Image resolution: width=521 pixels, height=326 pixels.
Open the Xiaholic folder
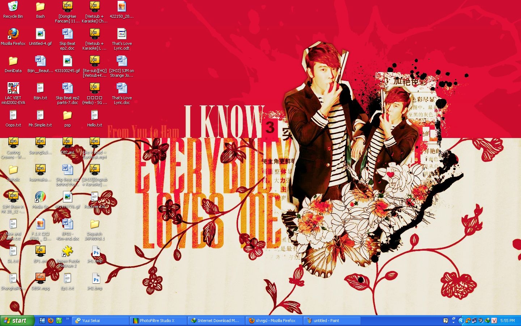pyautogui.click(x=13, y=172)
